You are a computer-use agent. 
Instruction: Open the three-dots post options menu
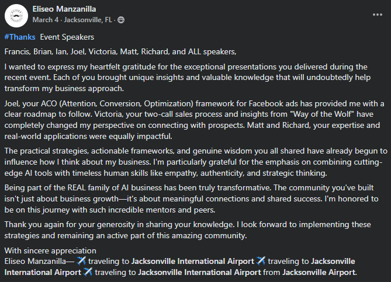coord(378,14)
